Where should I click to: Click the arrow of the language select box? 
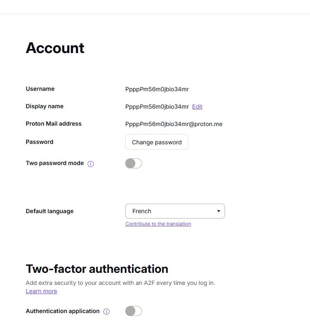pos(219,211)
